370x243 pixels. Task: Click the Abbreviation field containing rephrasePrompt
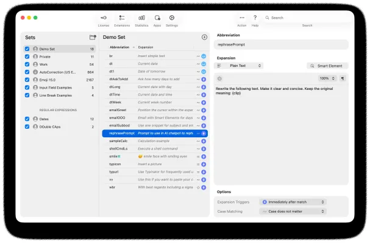(x=281, y=44)
